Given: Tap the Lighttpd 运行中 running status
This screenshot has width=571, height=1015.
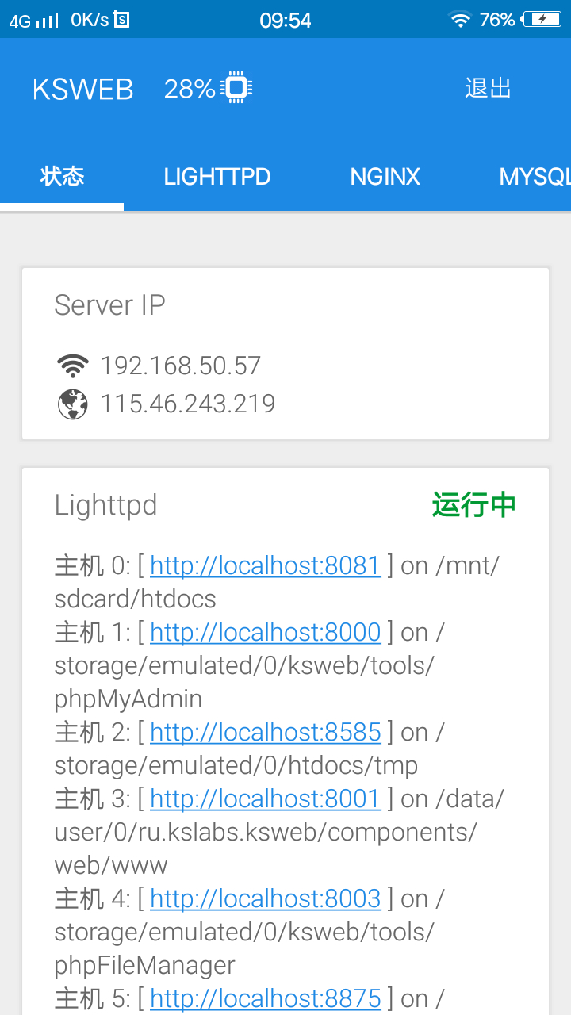Looking at the screenshot, I should pyautogui.click(x=474, y=504).
